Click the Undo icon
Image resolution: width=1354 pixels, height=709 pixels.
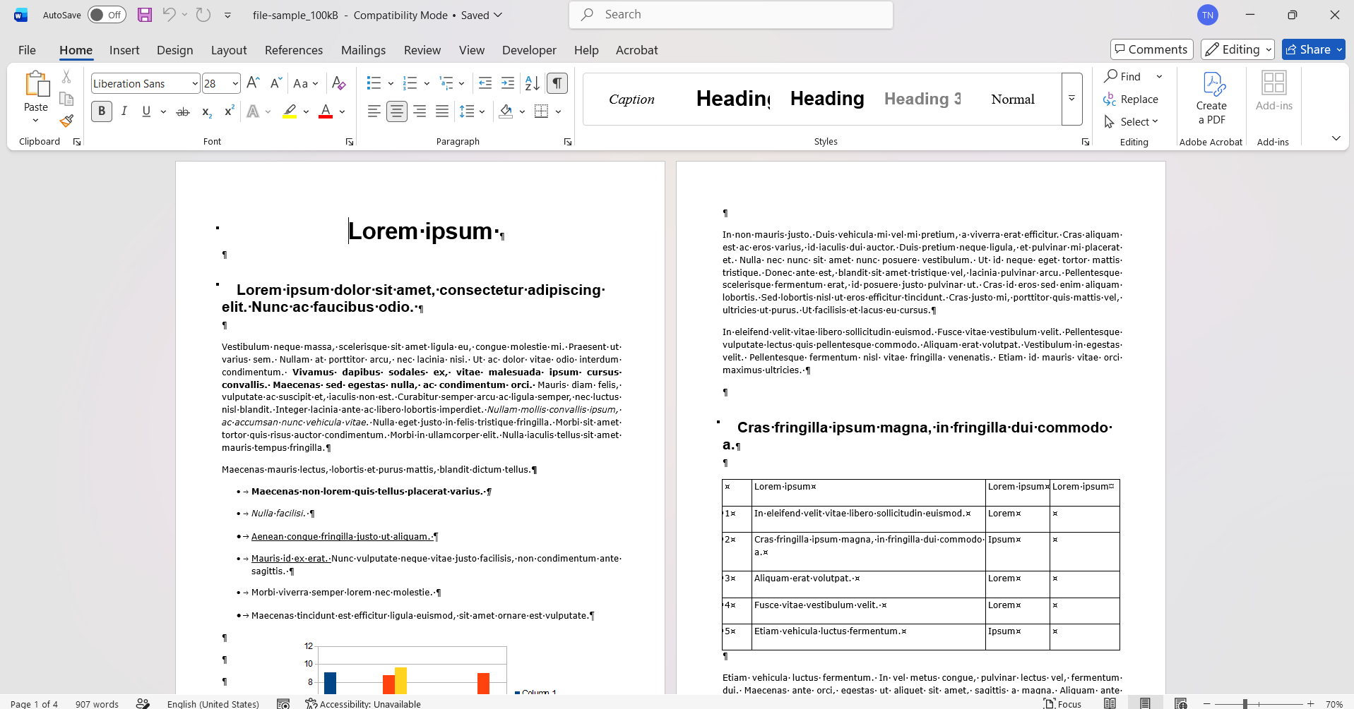click(x=169, y=15)
